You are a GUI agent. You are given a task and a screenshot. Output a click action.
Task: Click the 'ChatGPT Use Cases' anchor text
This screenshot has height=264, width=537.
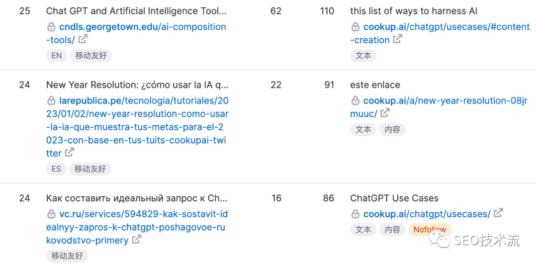394,198
